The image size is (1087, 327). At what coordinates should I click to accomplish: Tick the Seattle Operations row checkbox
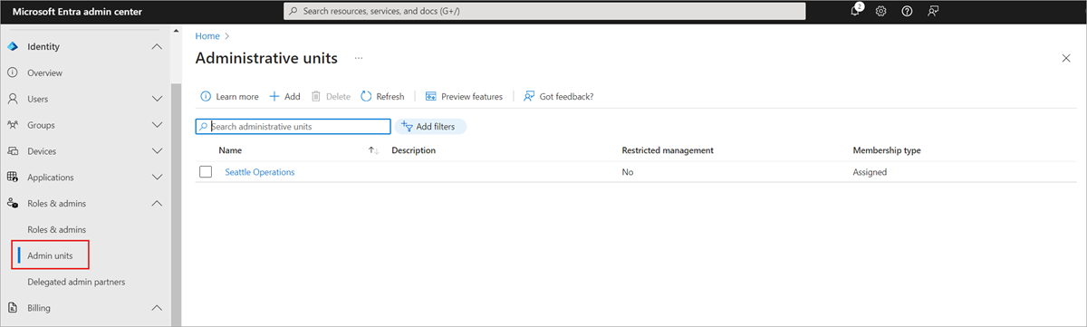coord(206,172)
